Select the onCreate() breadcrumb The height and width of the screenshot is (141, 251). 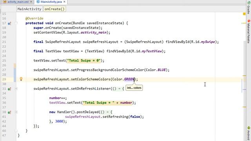point(55,9)
